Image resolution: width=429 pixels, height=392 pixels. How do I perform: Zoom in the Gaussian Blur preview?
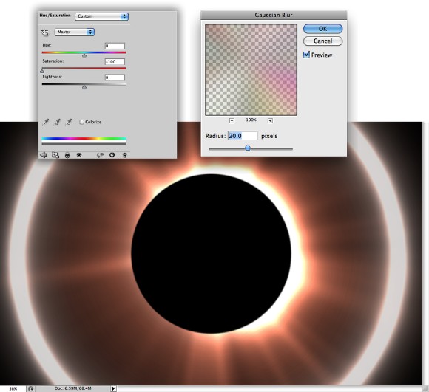click(270, 120)
